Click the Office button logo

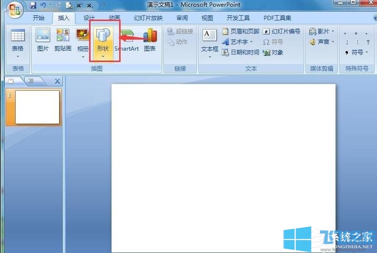point(14,10)
